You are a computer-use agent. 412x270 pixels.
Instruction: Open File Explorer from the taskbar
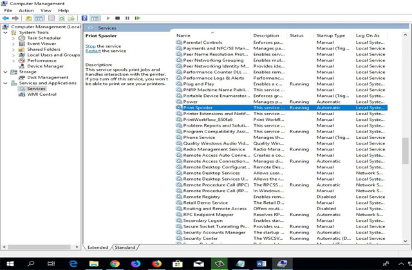(94, 264)
